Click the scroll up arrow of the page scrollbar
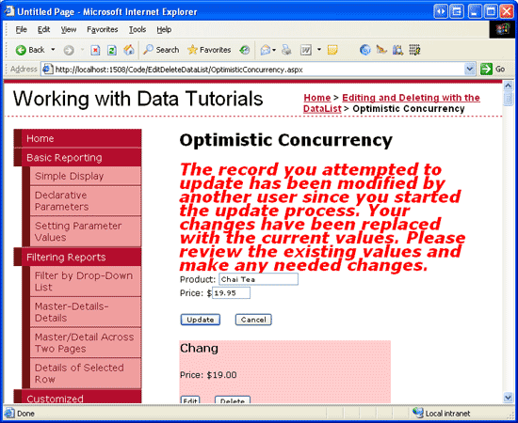 (508, 86)
